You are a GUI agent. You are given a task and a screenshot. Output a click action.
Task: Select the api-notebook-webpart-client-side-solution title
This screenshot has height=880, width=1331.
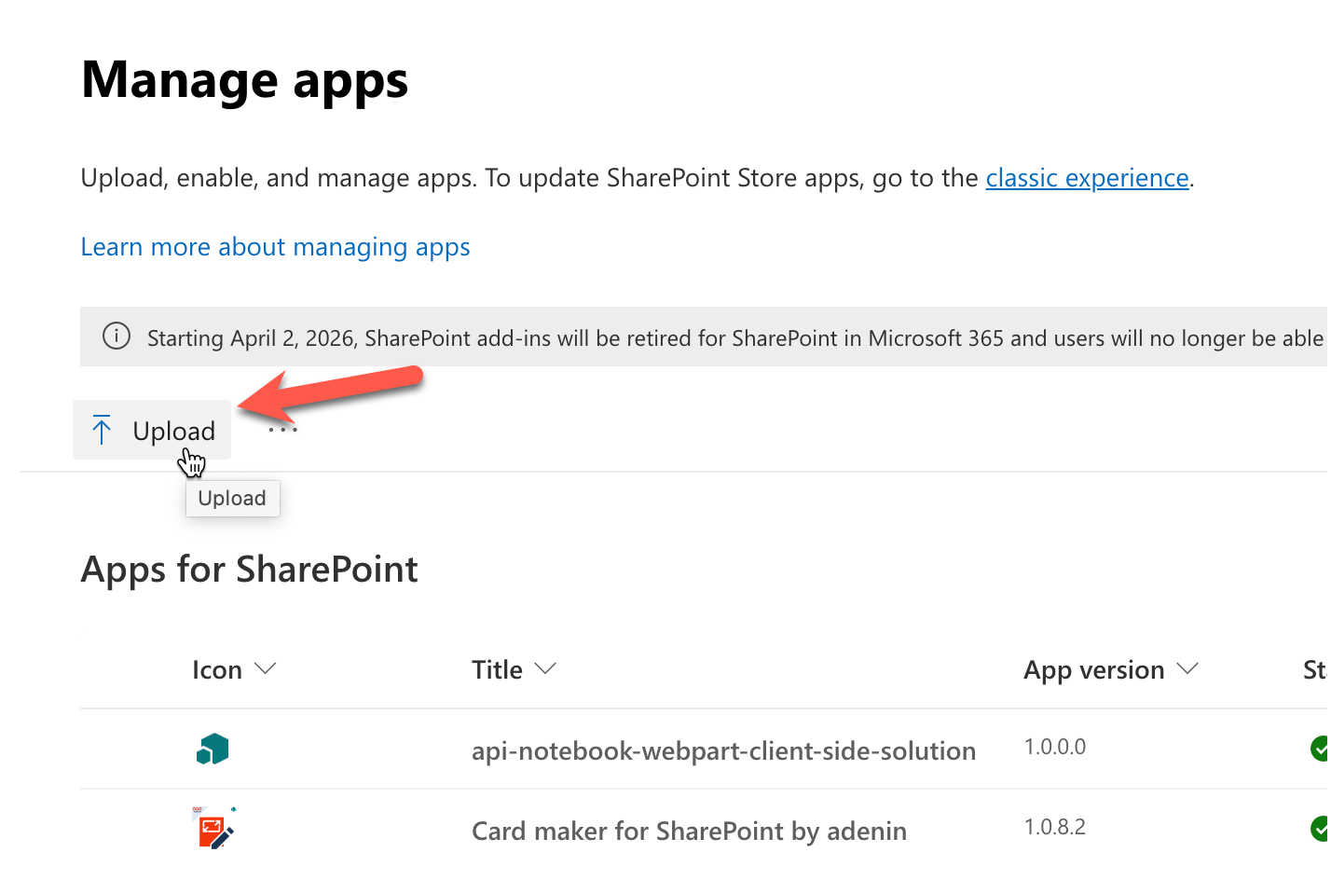pos(723,750)
